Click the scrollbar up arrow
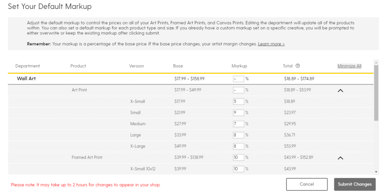The height and width of the screenshot is (193, 386). pyautogui.click(x=376, y=62)
